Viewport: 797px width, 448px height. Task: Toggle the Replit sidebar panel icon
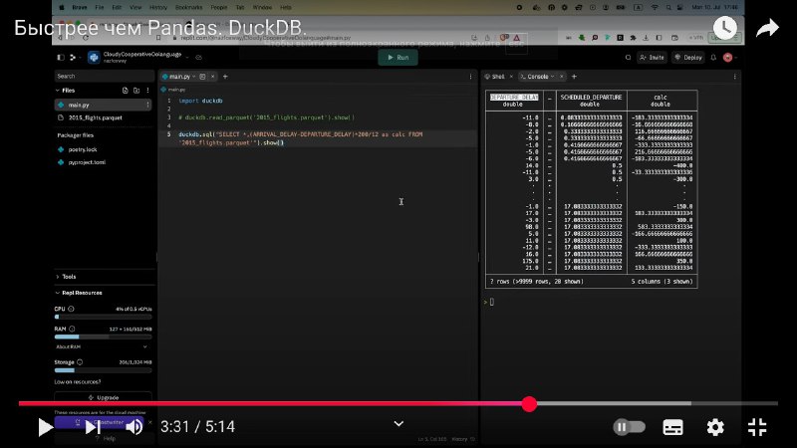point(61,58)
